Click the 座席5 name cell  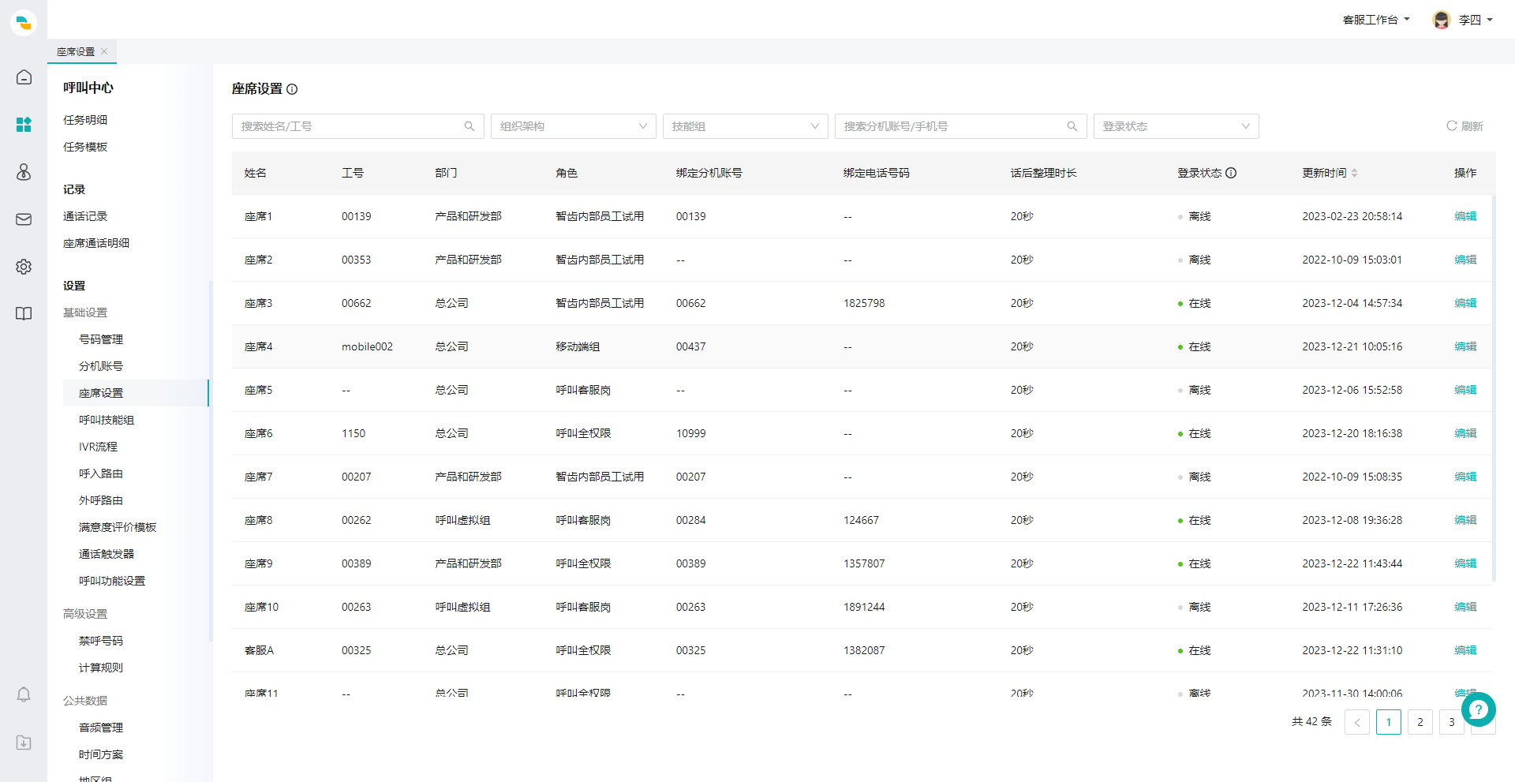[259, 390]
